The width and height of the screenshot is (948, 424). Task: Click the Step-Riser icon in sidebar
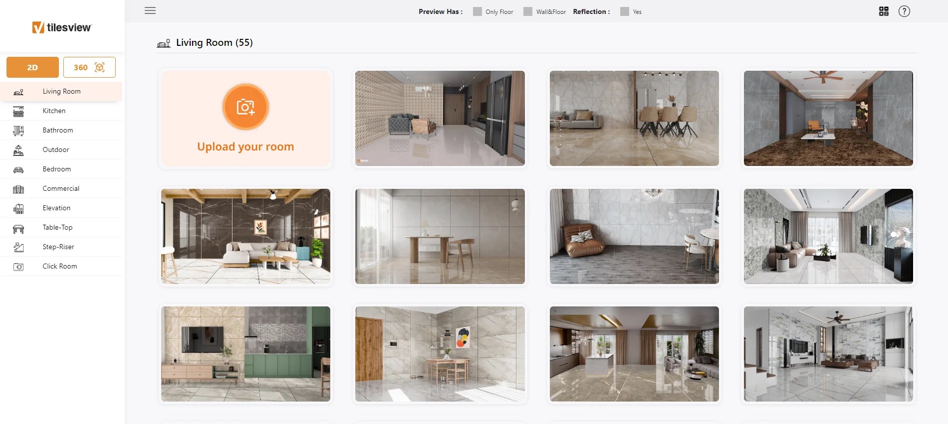coord(18,247)
